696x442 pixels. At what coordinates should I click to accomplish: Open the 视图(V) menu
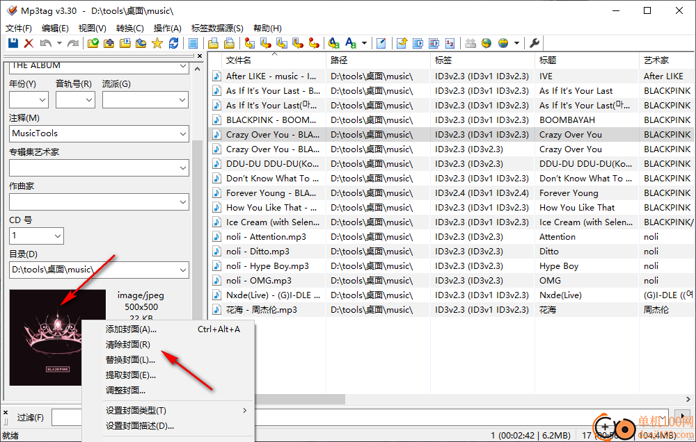point(93,28)
